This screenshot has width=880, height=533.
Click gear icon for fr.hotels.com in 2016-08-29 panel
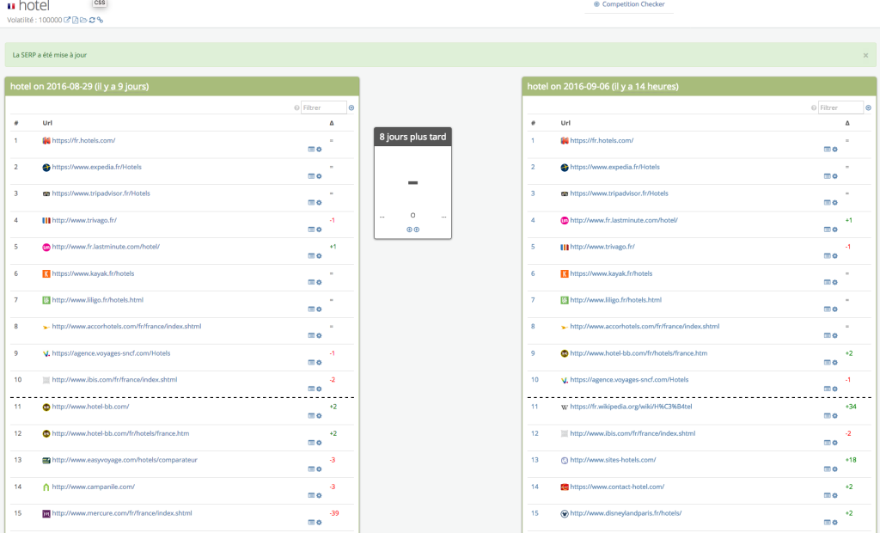click(x=319, y=150)
